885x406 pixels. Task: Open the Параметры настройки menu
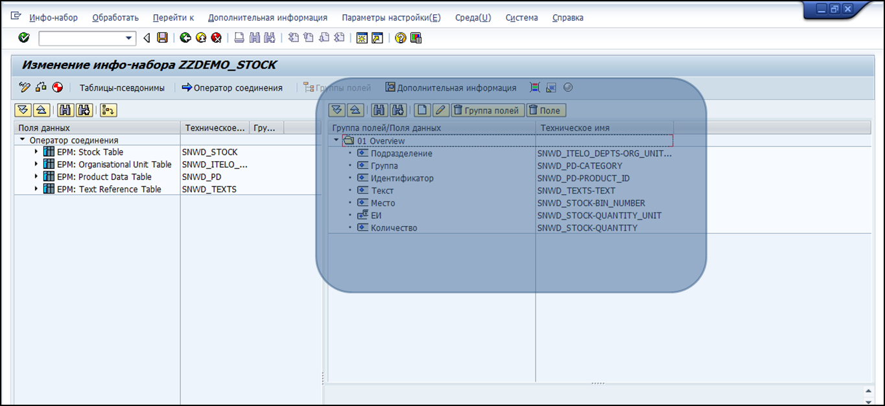391,17
